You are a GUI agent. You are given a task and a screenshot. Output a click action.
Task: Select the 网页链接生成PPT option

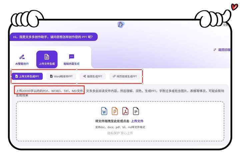pos(125,76)
